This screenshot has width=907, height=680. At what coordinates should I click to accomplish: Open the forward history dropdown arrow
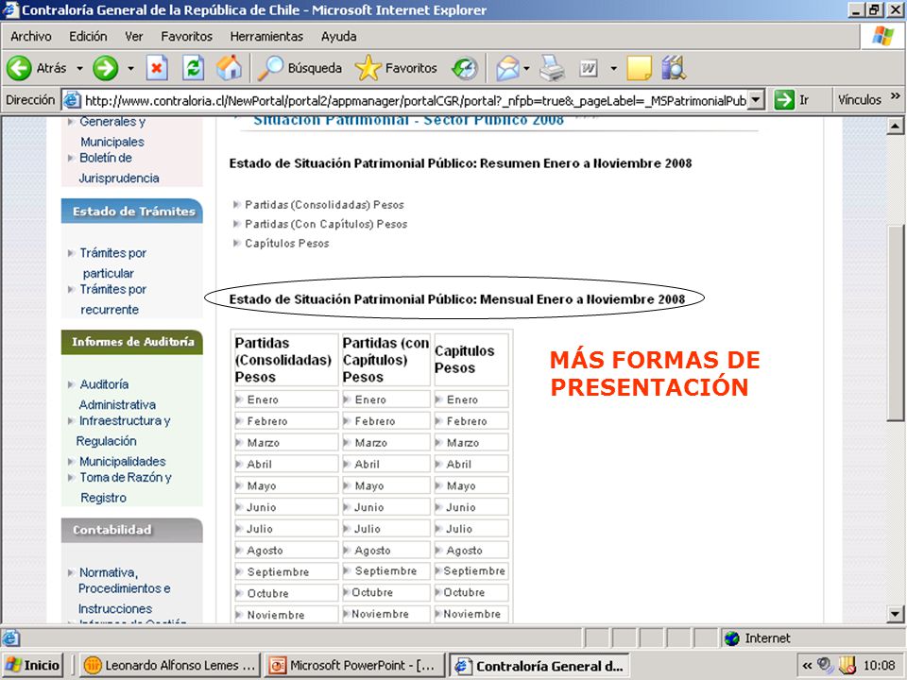[x=130, y=68]
